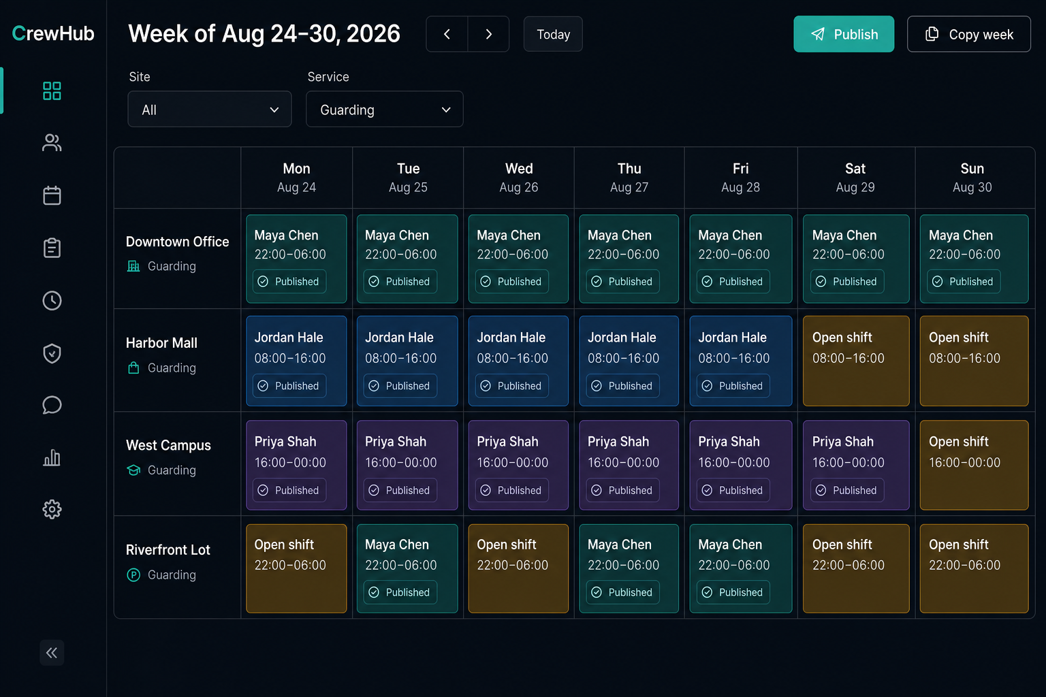Image resolution: width=1046 pixels, height=697 pixels.
Task: Click the Harbor Mall shopping bag icon
Action: pyautogui.click(x=133, y=368)
